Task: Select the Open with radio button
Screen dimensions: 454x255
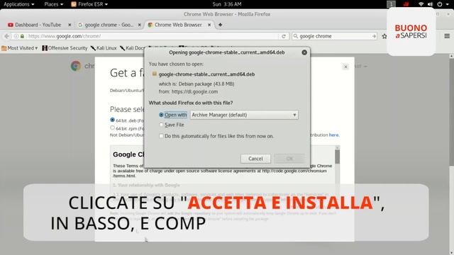Action: tap(161, 115)
